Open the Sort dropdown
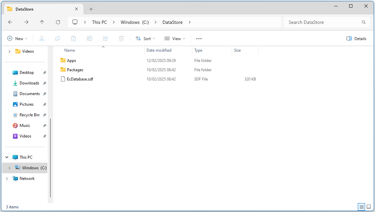Image resolution: width=375 pixels, height=212 pixels. (x=145, y=38)
